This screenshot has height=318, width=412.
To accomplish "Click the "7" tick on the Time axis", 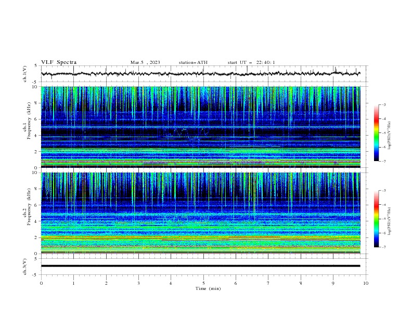I will [268, 283].
